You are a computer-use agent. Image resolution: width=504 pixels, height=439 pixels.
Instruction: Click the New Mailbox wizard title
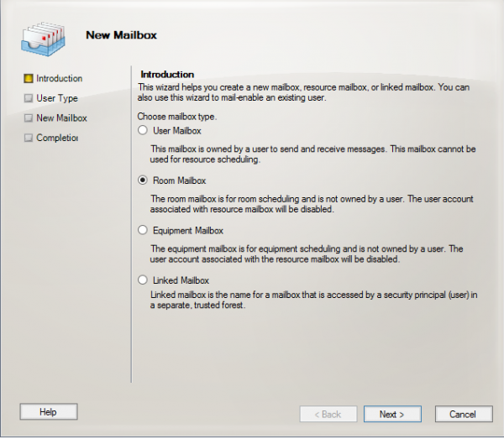click(x=121, y=35)
